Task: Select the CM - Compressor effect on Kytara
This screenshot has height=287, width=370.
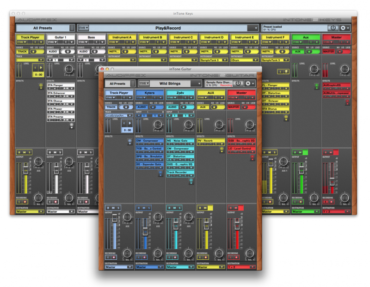Action: click(149, 141)
